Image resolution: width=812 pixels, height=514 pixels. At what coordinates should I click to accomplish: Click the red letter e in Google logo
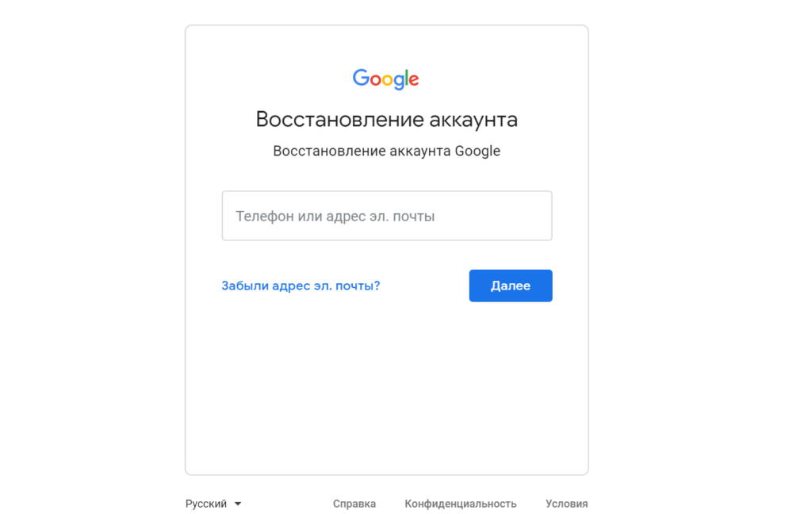414,80
